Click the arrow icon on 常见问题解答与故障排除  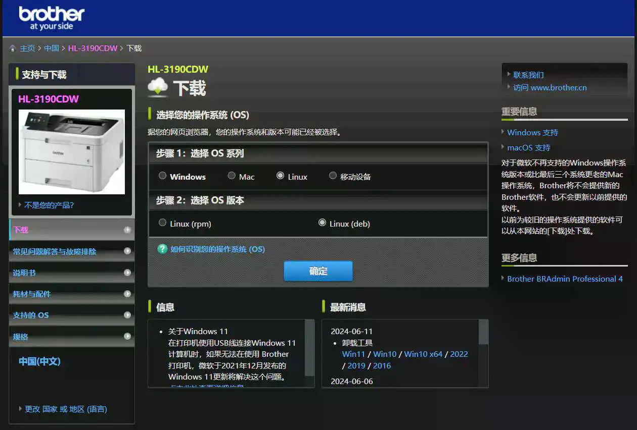coord(127,251)
